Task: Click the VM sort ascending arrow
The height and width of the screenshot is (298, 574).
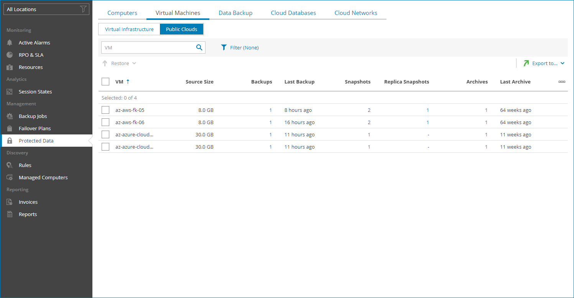Action: (x=128, y=82)
